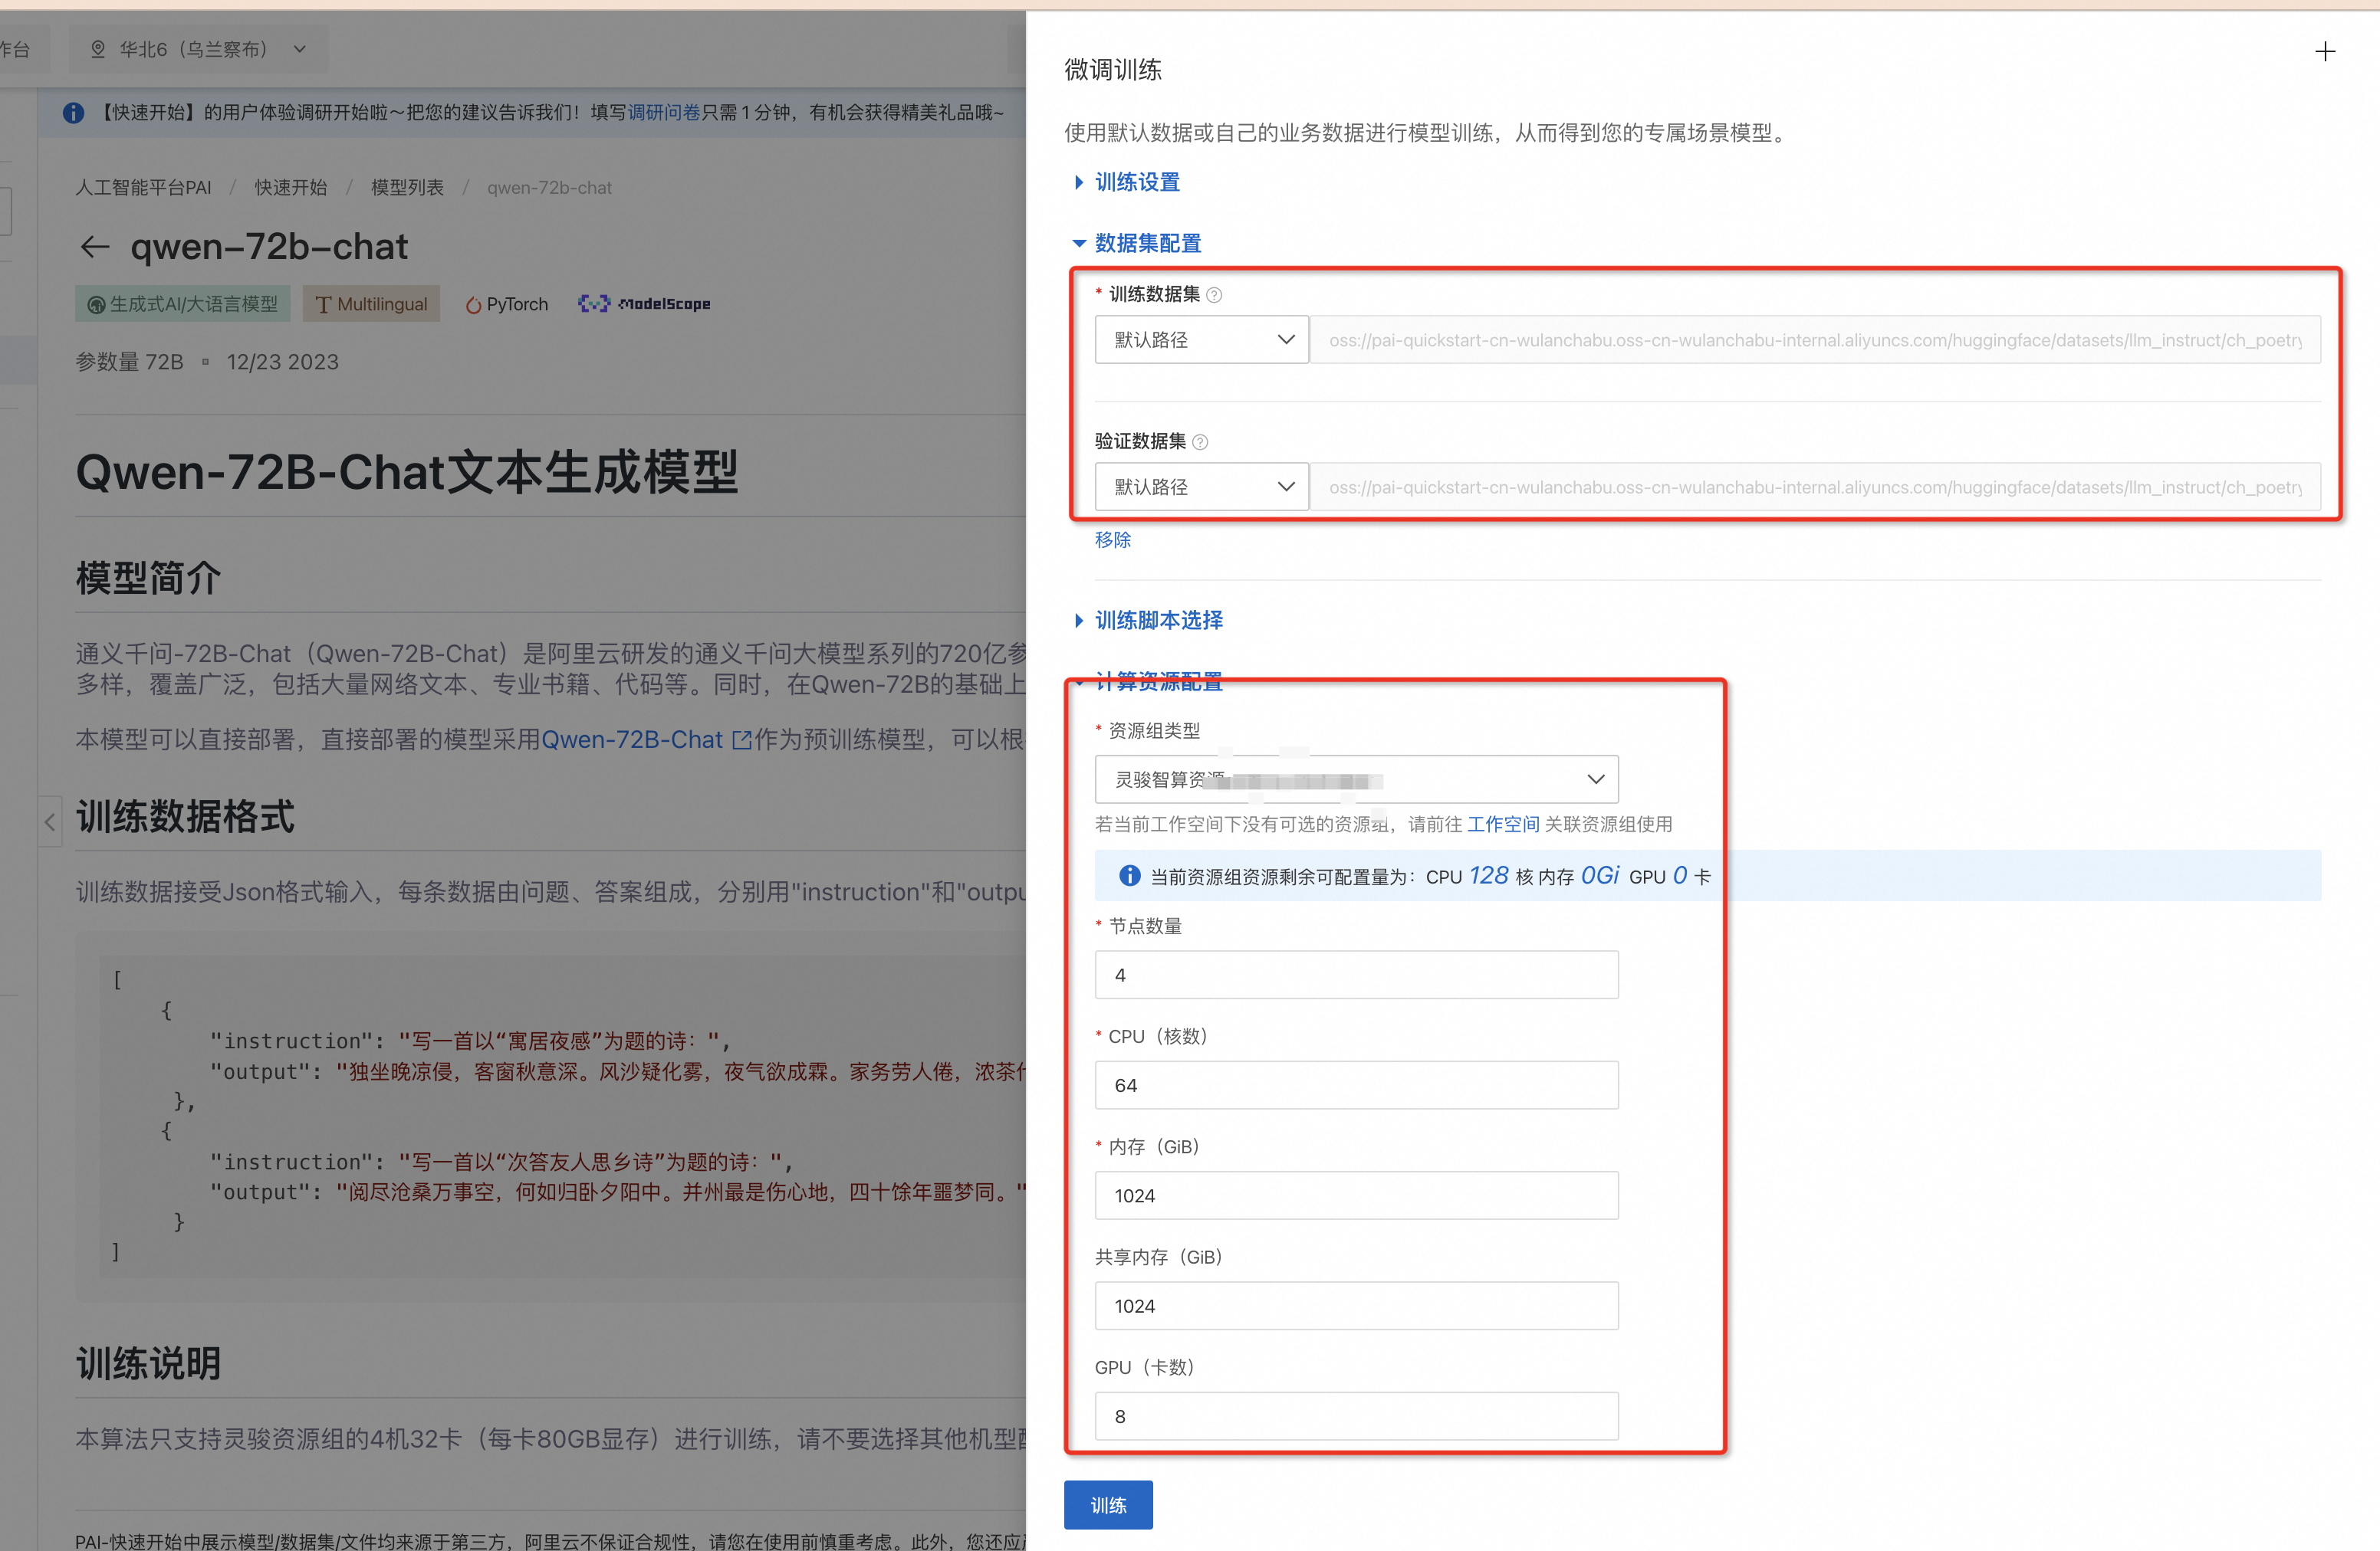The image size is (2380, 1551).
Task: Collapse the 数据集配置 section
Action: (1137, 243)
